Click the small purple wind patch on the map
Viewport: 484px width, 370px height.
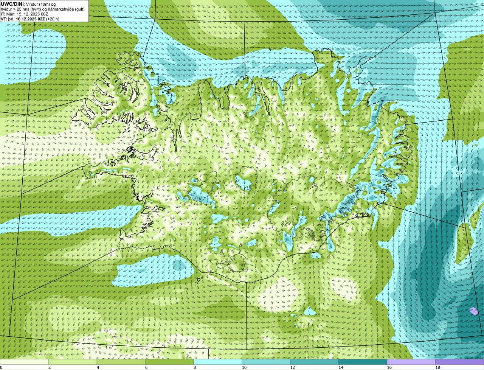tap(473, 311)
